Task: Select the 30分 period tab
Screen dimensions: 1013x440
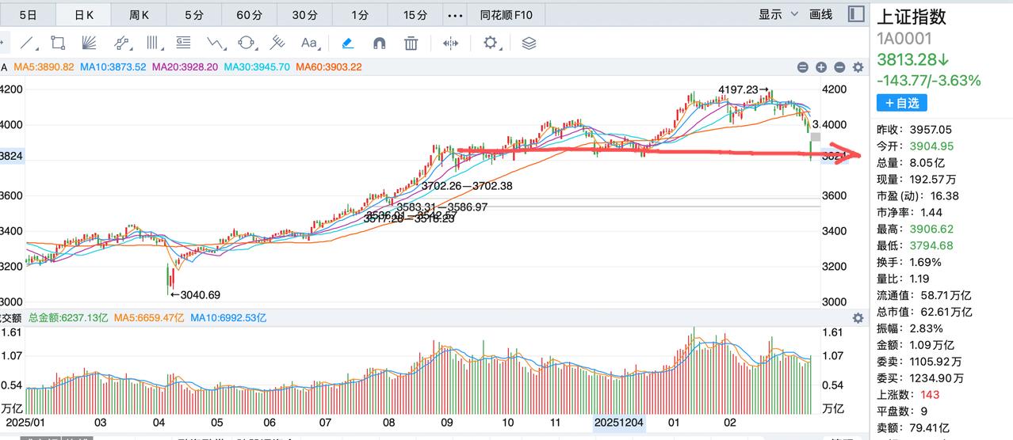Action: click(x=304, y=14)
